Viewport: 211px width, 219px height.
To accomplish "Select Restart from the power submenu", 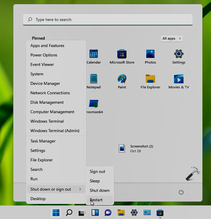I will click(96, 200).
